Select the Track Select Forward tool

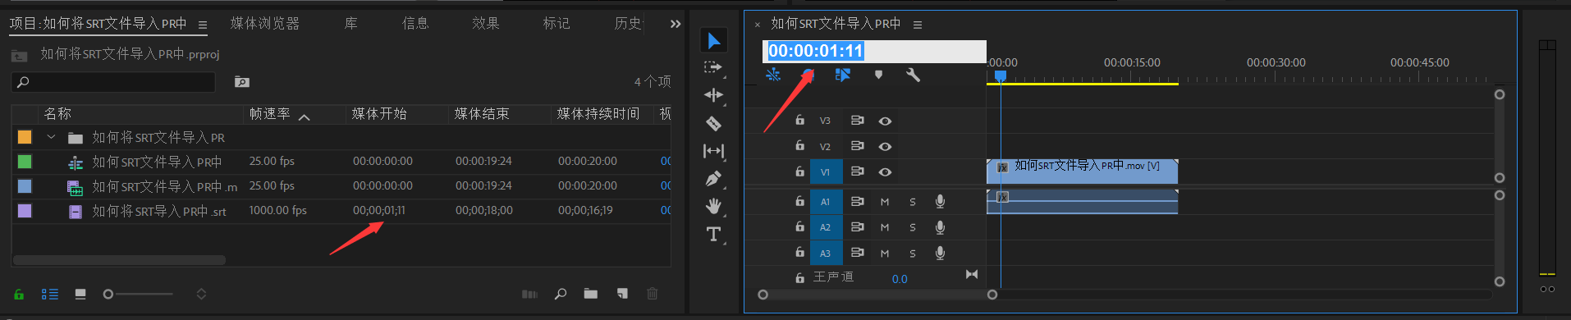713,67
